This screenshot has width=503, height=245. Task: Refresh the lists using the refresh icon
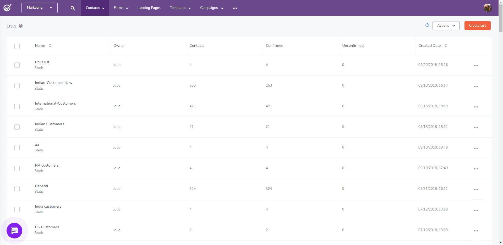427,25
